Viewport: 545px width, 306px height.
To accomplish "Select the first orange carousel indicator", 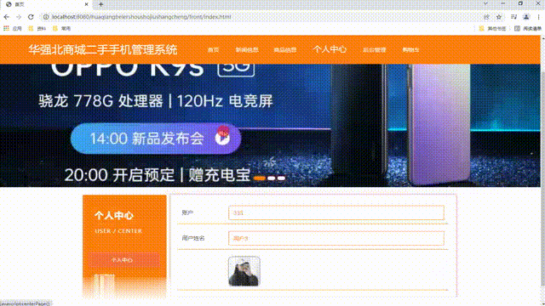I will pyautogui.click(x=260, y=178).
